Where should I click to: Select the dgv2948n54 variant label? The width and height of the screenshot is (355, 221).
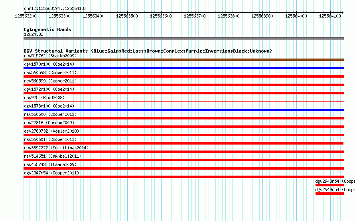(x=335, y=181)
